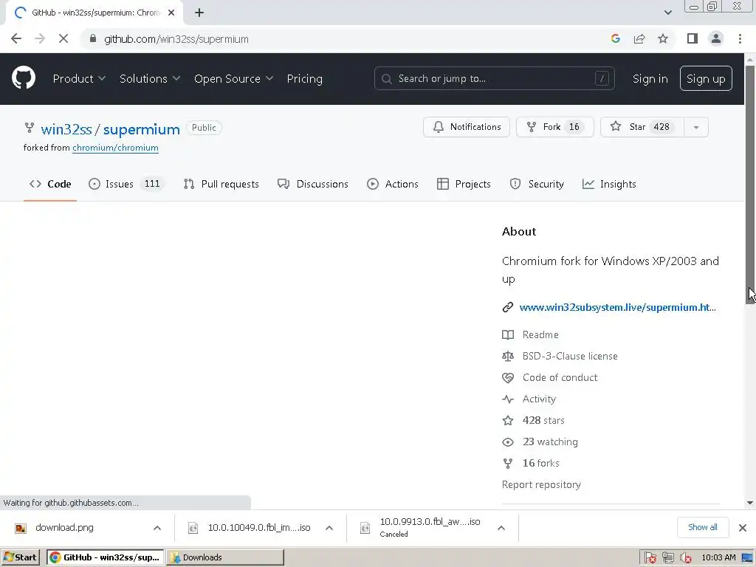The image size is (756, 567).
Task: Expand options for 10.0.9913.0 iso download
Action: [x=501, y=528]
